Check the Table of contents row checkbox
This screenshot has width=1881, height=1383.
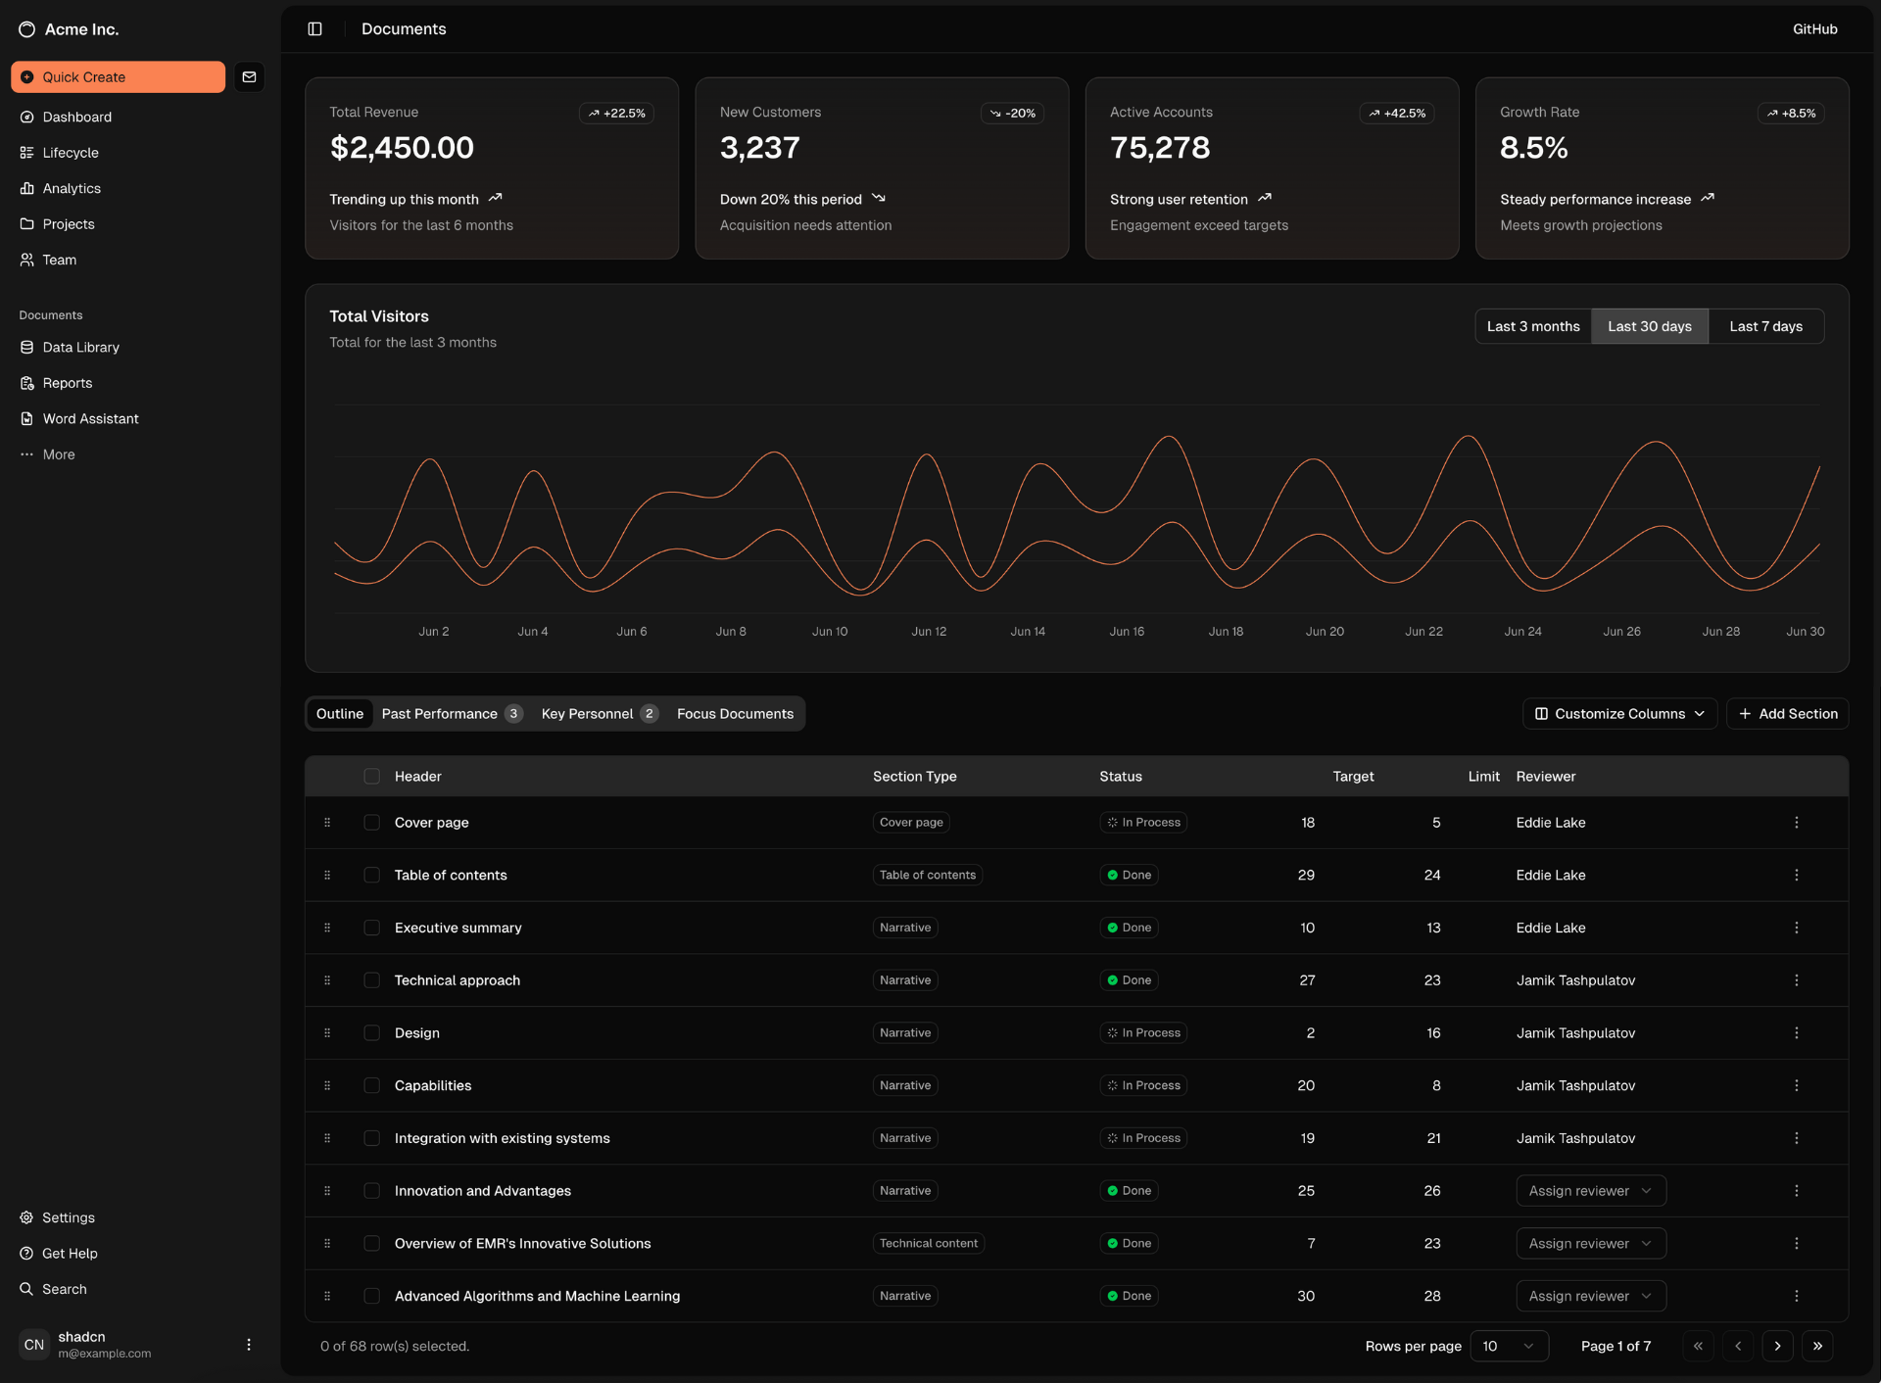[x=371, y=876]
